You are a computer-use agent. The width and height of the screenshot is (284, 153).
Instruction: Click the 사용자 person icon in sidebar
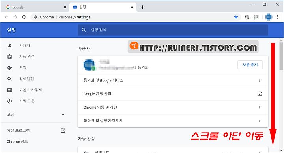tap(10, 46)
